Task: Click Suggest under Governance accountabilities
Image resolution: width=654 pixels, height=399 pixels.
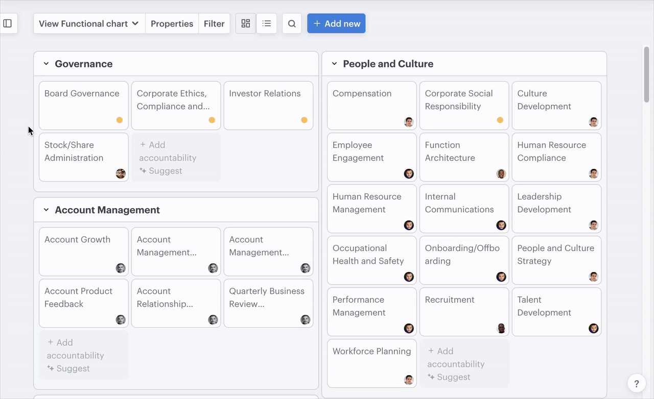Action: point(161,171)
